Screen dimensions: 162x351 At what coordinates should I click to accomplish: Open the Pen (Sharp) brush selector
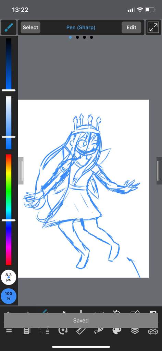point(81,27)
